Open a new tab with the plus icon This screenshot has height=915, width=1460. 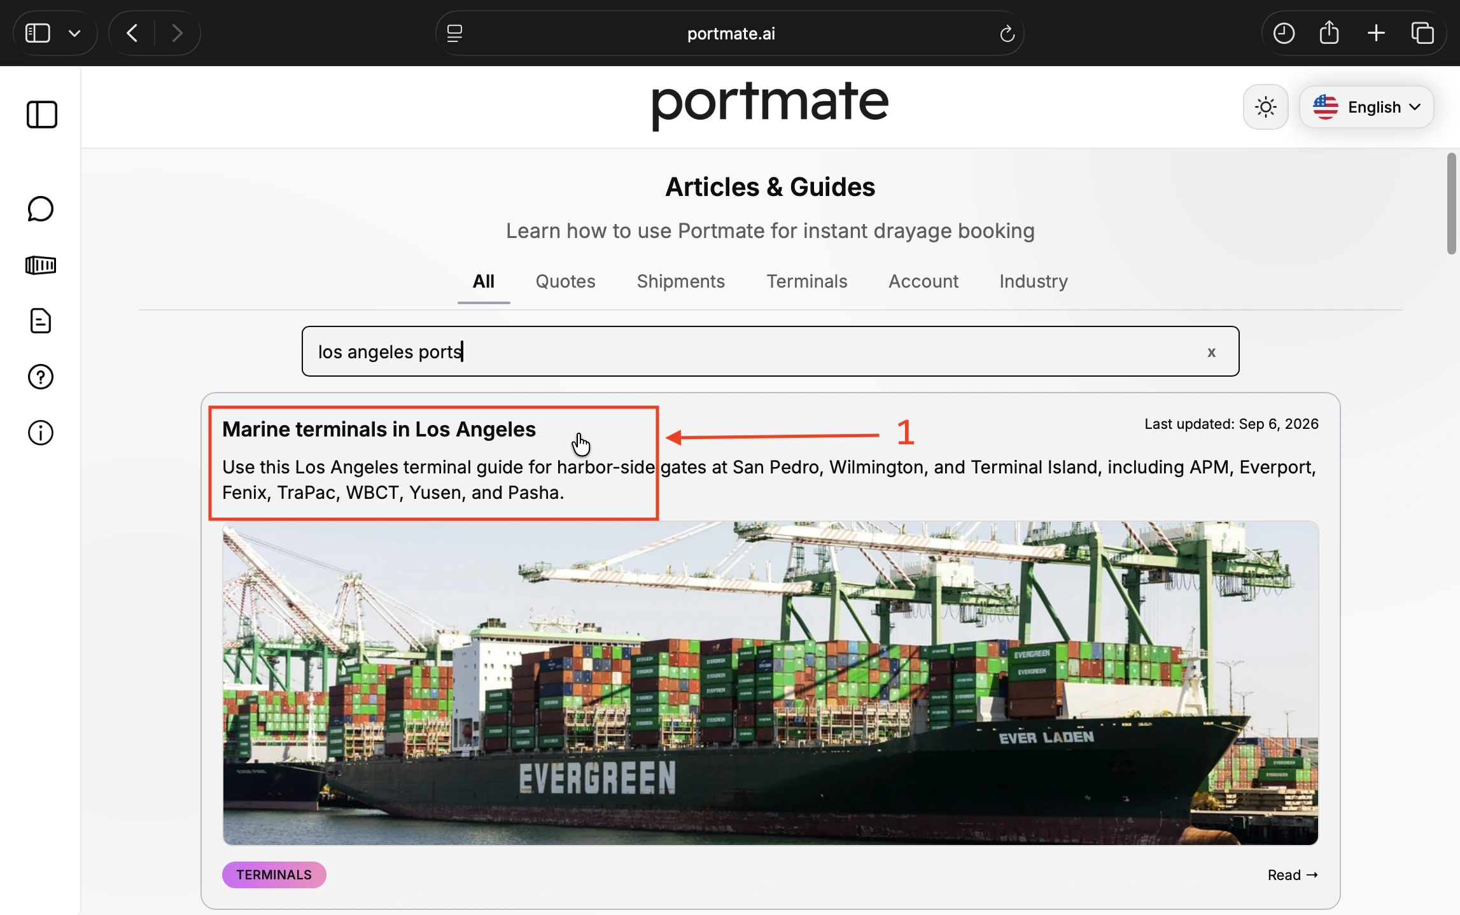pos(1376,34)
